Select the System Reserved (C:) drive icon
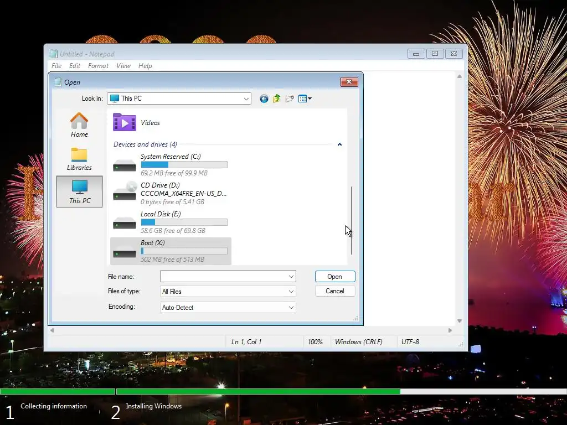The image size is (567, 425). pyautogui.click(x=125, y=166)
